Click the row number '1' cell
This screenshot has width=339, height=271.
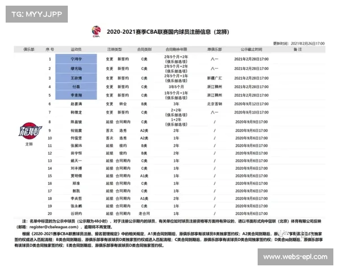point(50,59)
